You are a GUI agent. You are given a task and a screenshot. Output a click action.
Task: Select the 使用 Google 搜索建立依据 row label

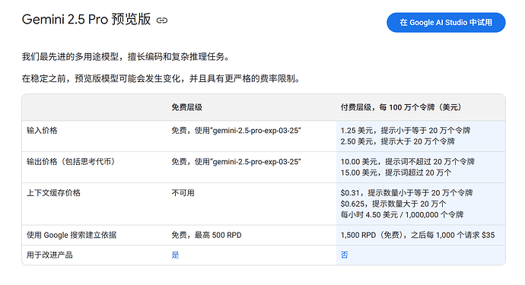(x=72, y=235)
